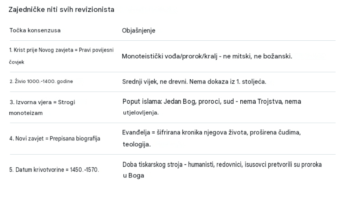Click the word 'monoteizam' in row 3
Image resolution: width=351 pixels, height=198 pixels.
pos(26,113)
